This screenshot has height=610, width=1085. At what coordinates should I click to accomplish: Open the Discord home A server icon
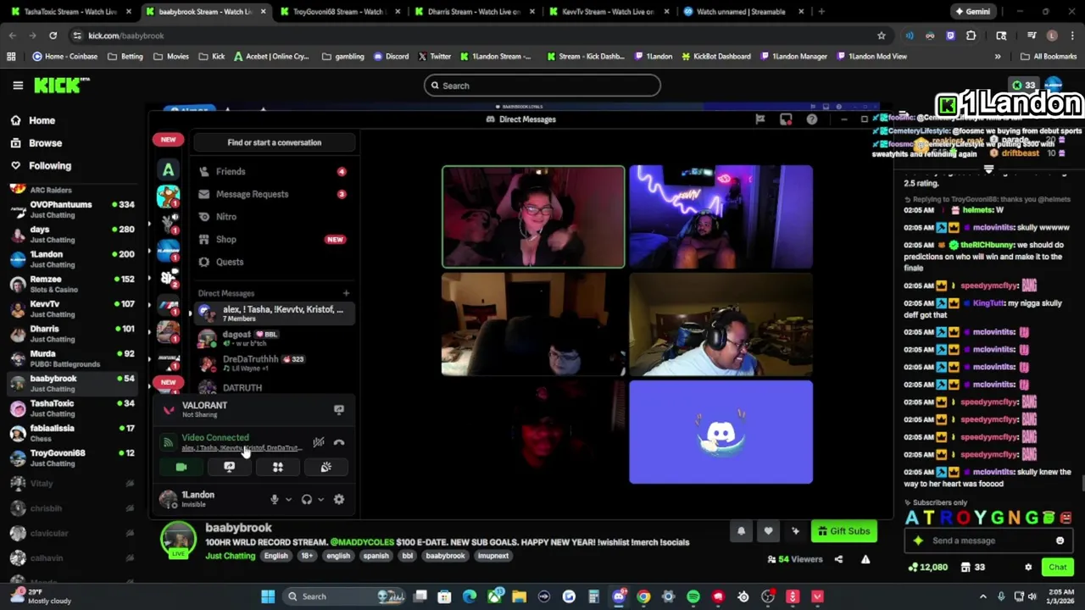168,170
